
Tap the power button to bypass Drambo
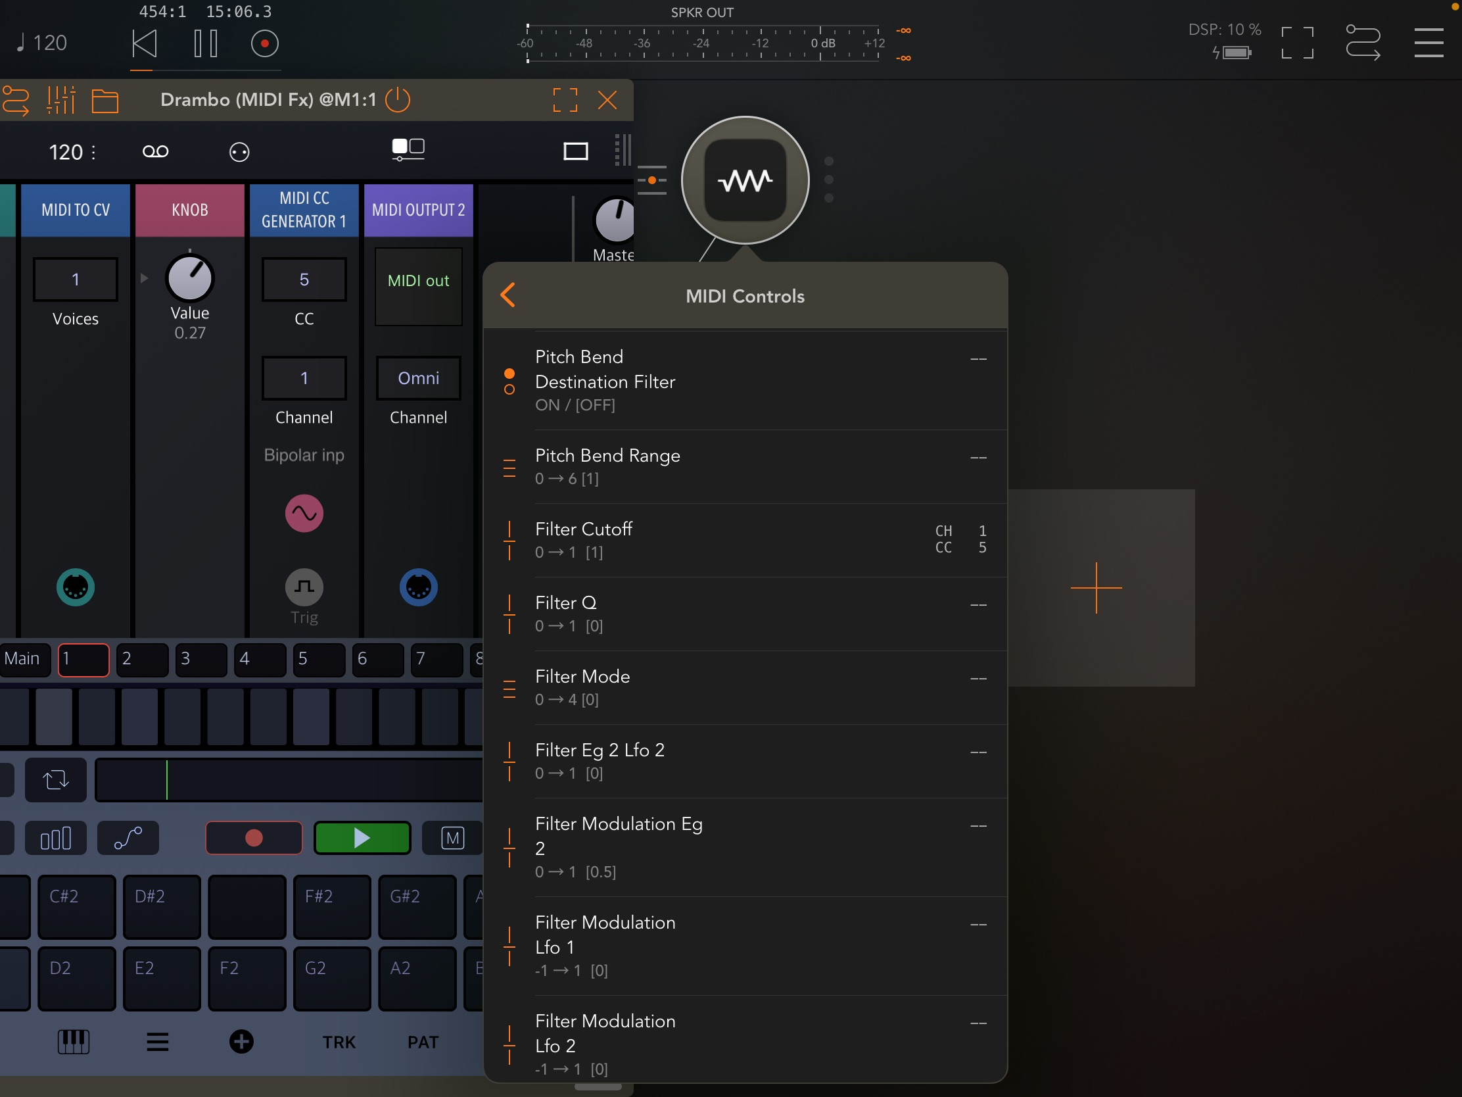398,100
